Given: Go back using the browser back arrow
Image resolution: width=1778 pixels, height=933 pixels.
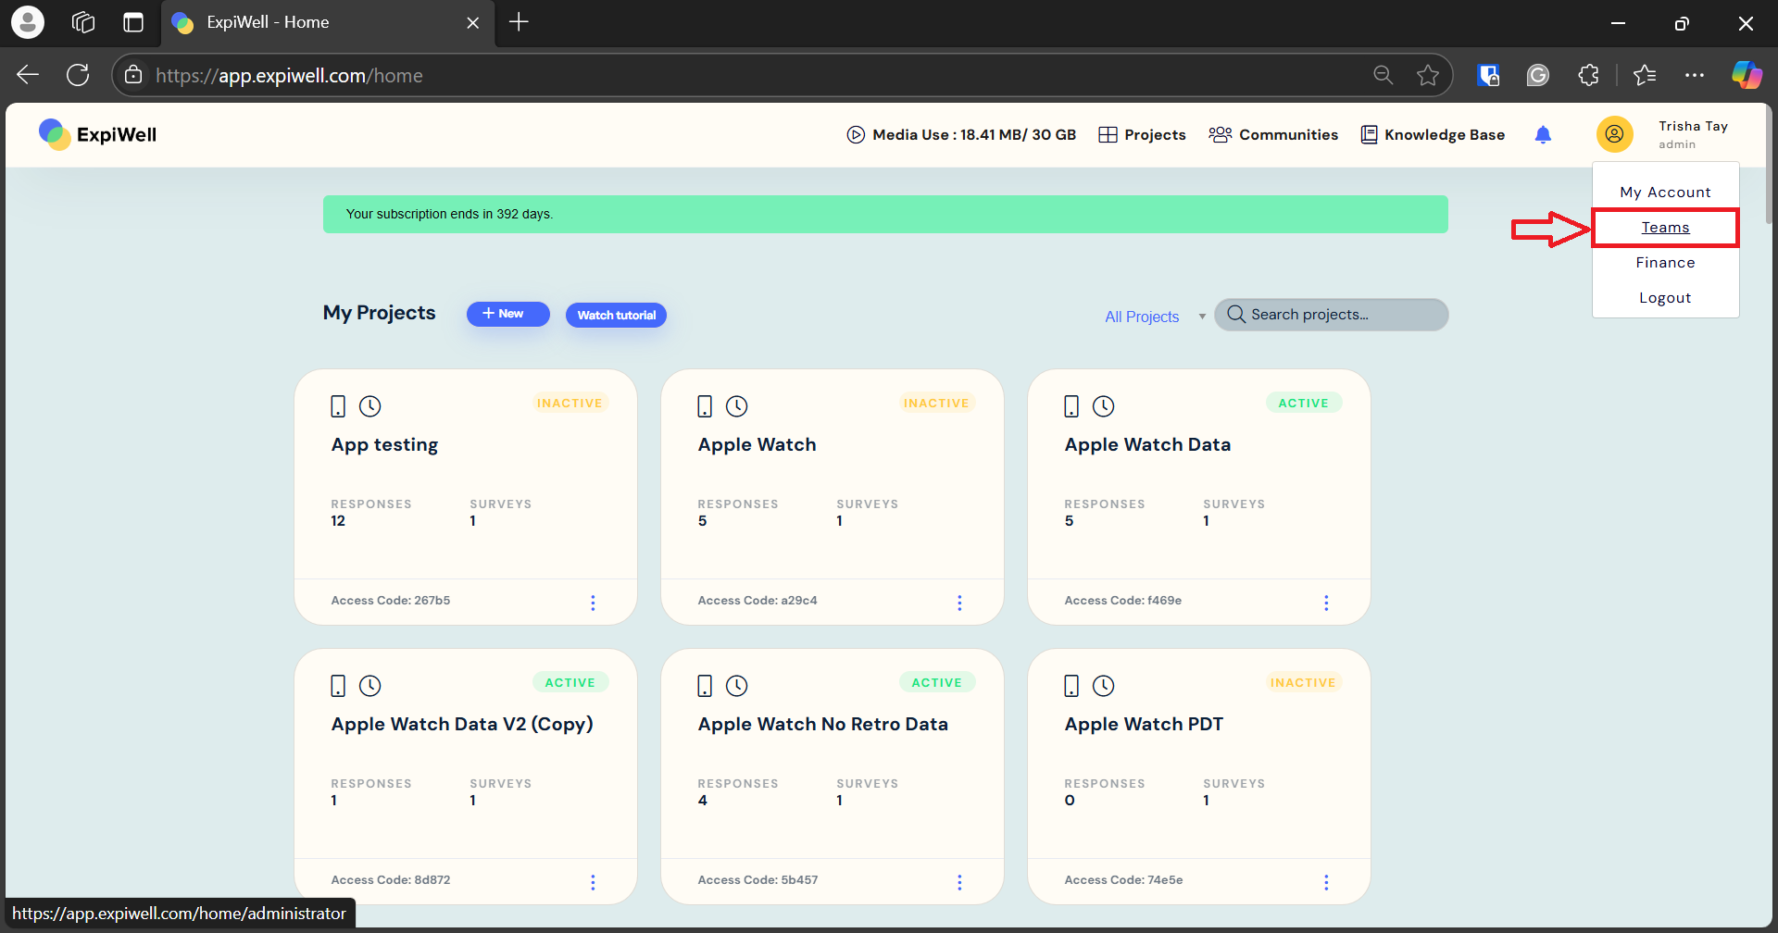Looking at the screenshot, I should 28,75.
